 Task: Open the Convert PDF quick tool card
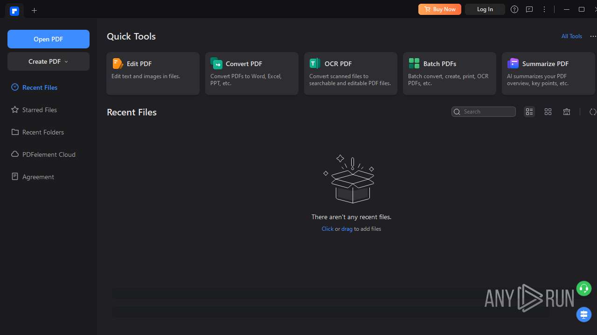(252, 74)
